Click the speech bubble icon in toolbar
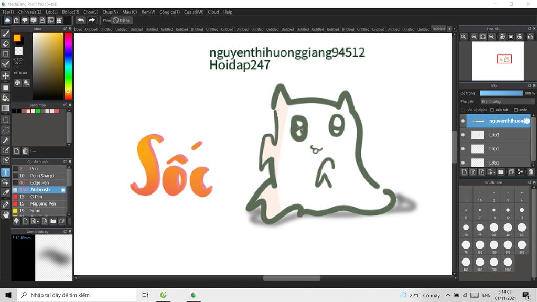The height and width of the screenshot is (302, 537). coord(25,20)
